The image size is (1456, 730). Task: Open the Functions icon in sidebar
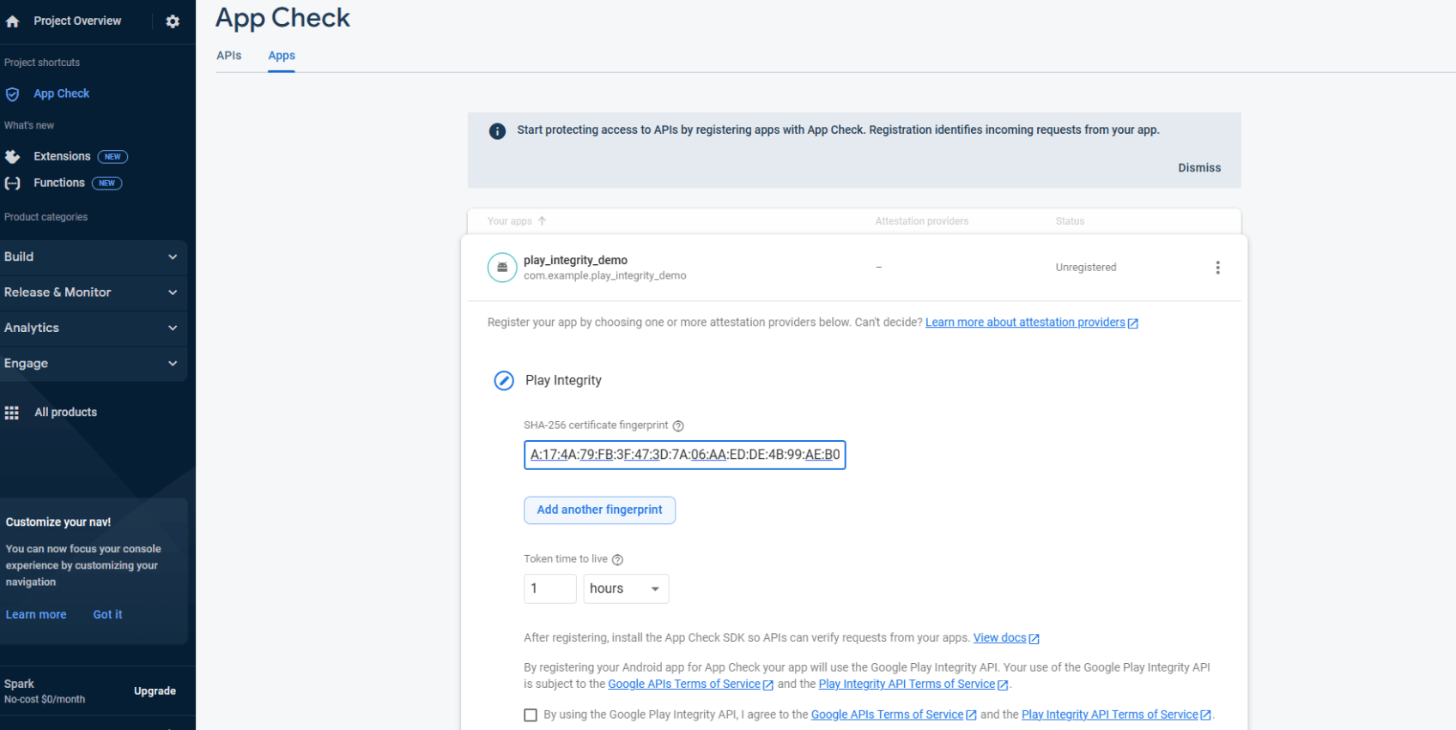coord(13,184)
